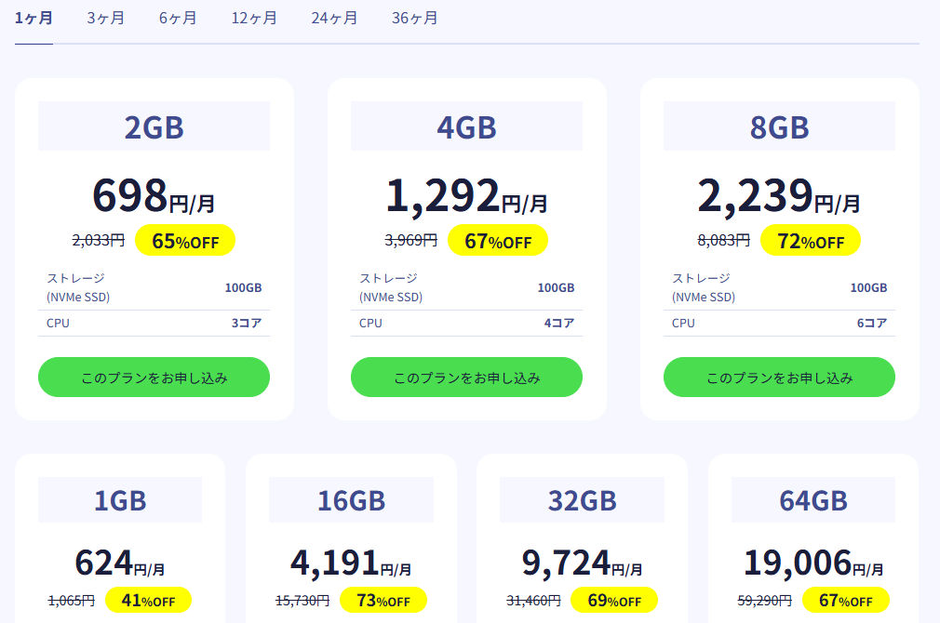Choose the 24ヶ月 contract tab
This screenshot has height=623, width=940.
point(334,19)
